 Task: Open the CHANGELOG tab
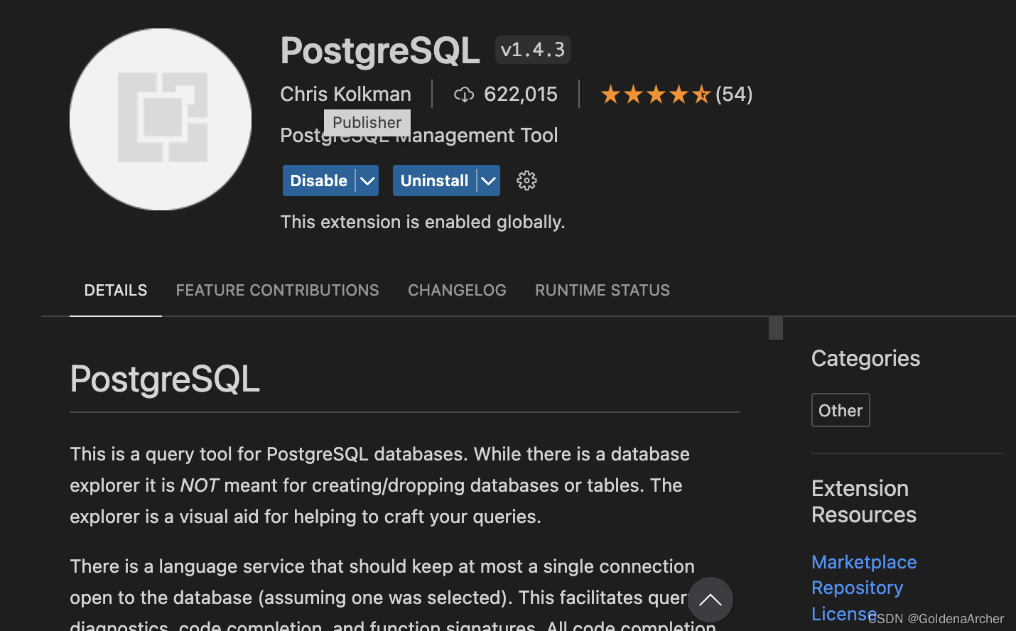[x=457, y=290]
